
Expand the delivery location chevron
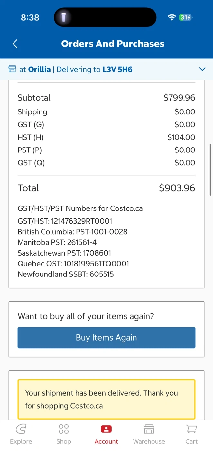(202, 69)
